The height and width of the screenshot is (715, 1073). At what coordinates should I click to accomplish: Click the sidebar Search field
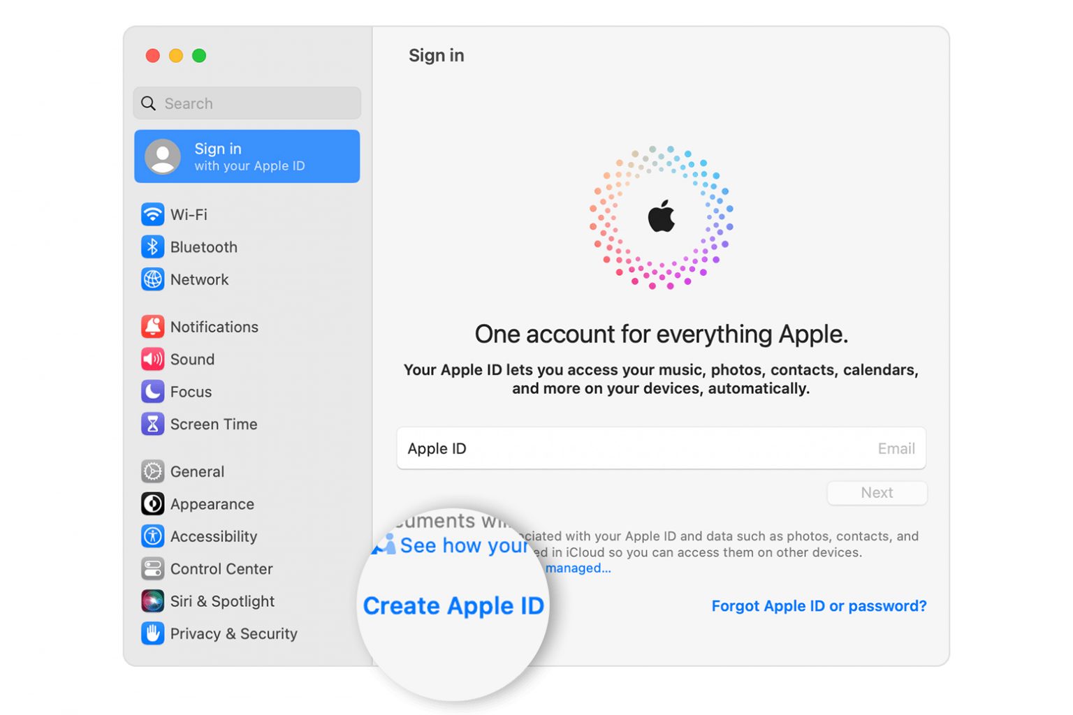(x=247, y=103)
